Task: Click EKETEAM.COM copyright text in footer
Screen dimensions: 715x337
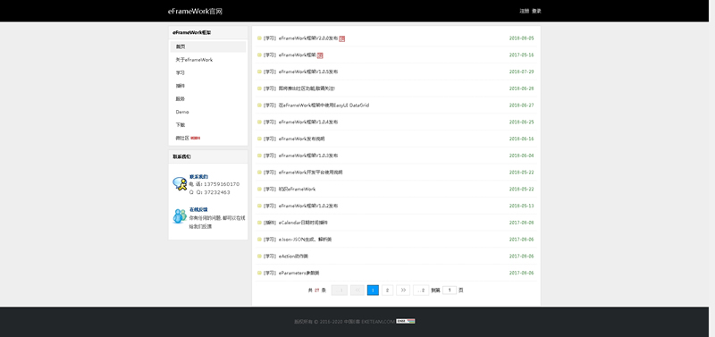Action: [x=378, y=322]
